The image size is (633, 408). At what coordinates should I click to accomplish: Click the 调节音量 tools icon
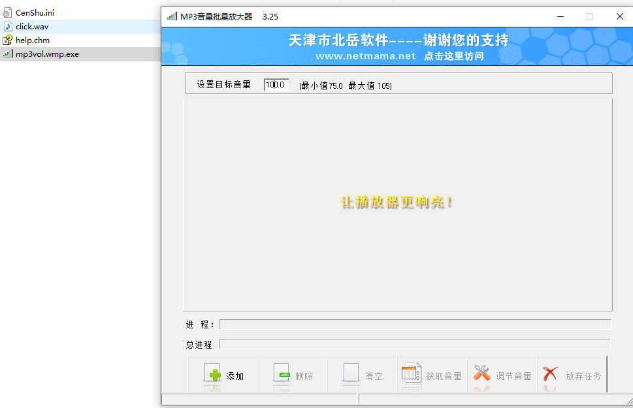[x=482, y=373]
